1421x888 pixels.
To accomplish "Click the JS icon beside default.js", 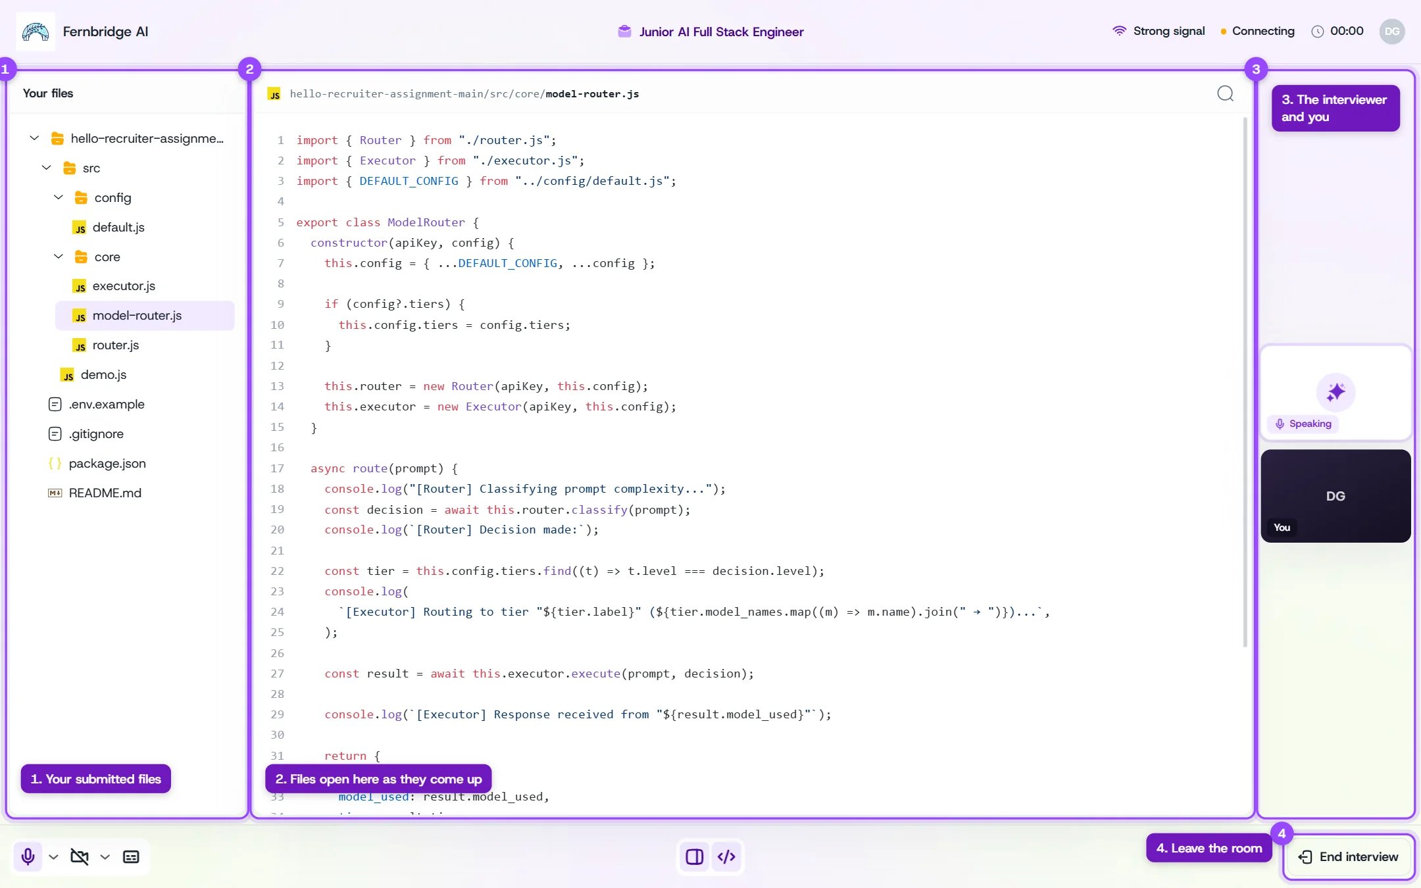I will (x=79, y=228).
